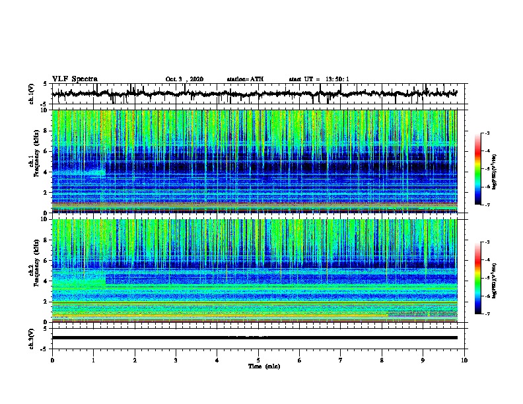Click the ch.1 voltage waveform trace

click(254, 94)
